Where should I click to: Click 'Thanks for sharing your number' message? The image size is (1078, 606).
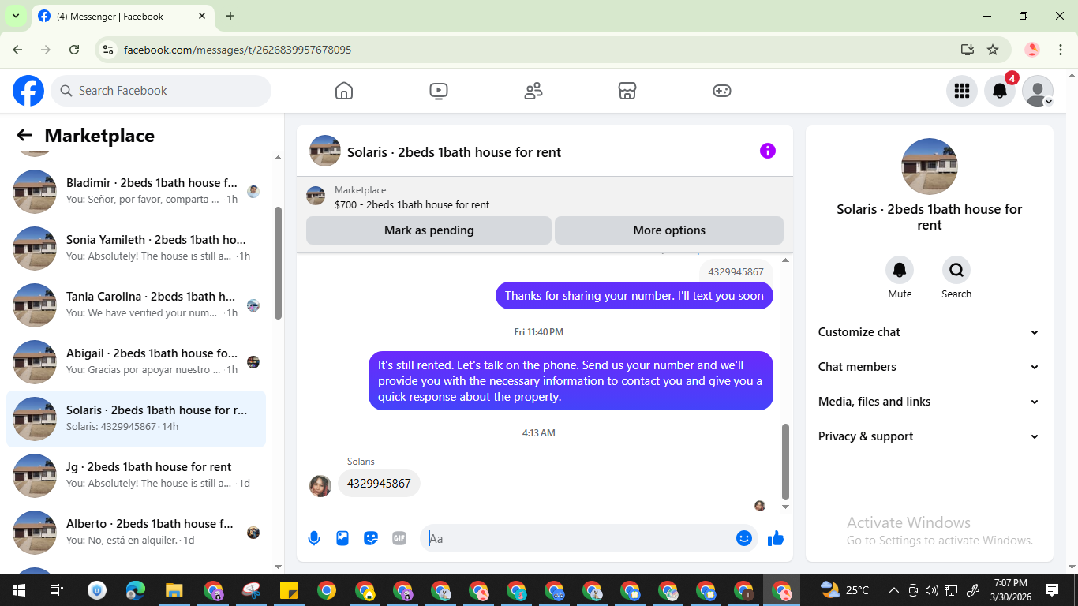tap(634, 296)
